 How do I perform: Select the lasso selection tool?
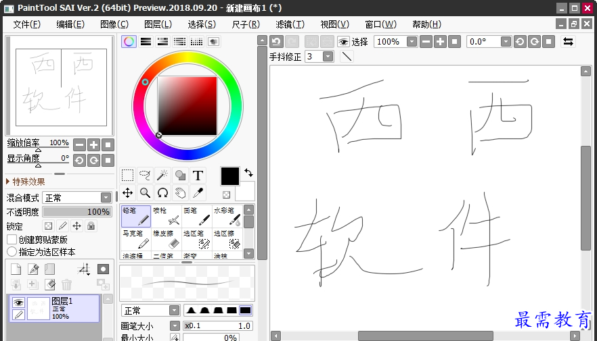point(145,176)
